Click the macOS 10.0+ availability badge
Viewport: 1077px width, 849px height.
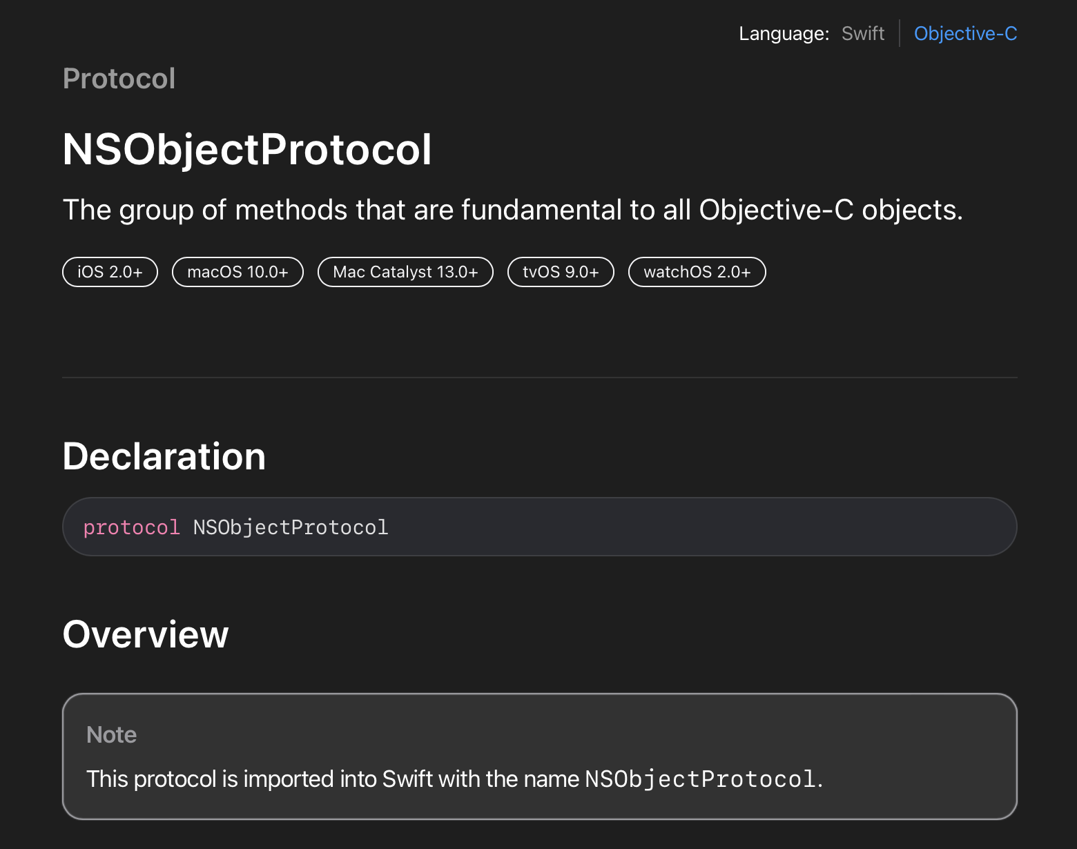(x=237, y=272)
